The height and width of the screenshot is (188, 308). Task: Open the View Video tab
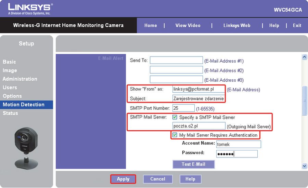pyautogui.click(x=188, y=26)
